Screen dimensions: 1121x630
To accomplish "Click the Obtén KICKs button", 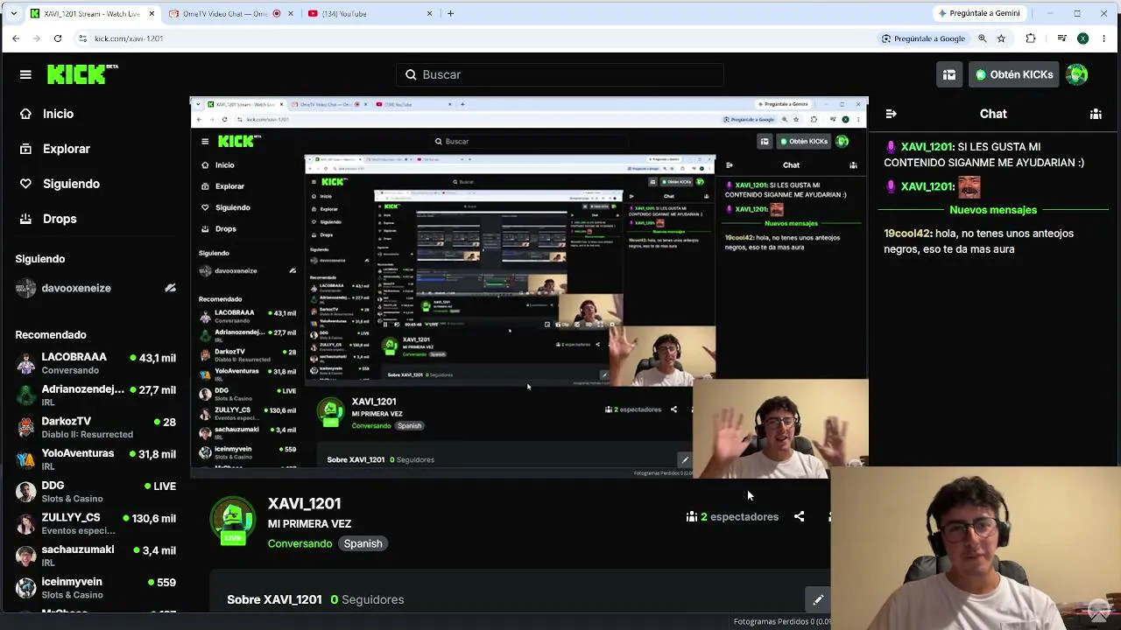I will (1014, 74).
